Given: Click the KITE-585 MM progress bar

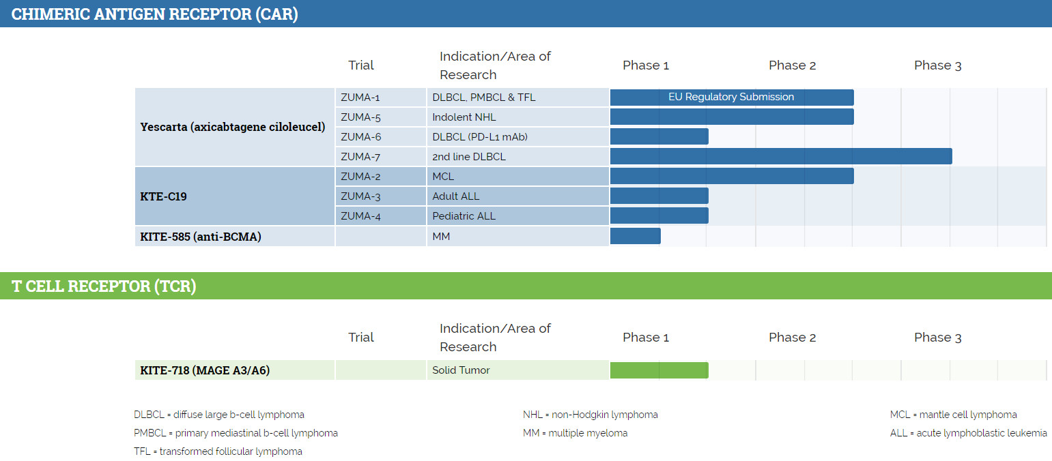Looking at the screenshot, I should 636,236.
